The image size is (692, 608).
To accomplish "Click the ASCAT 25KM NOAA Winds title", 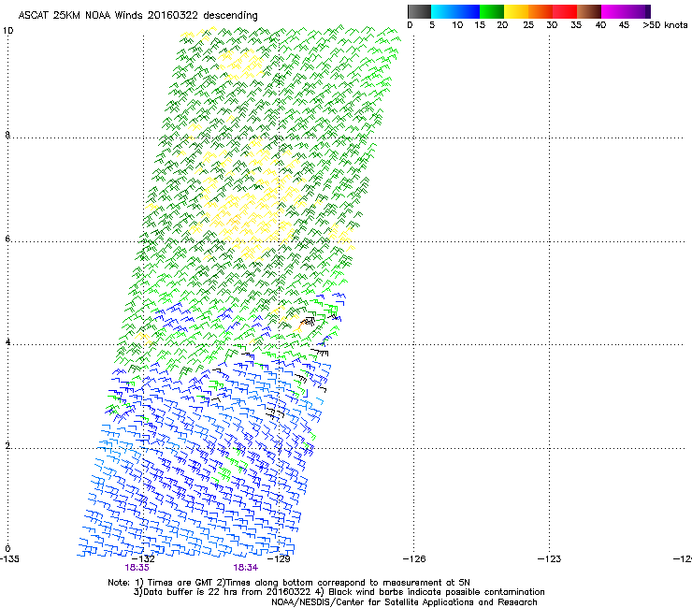I will (x=137, y=16).
